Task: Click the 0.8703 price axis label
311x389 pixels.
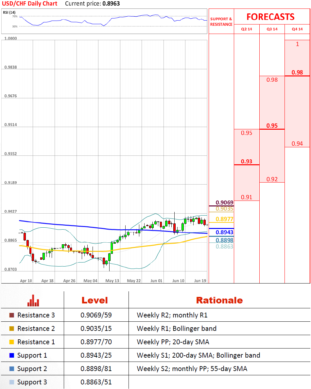Action: tap(11, 269)
